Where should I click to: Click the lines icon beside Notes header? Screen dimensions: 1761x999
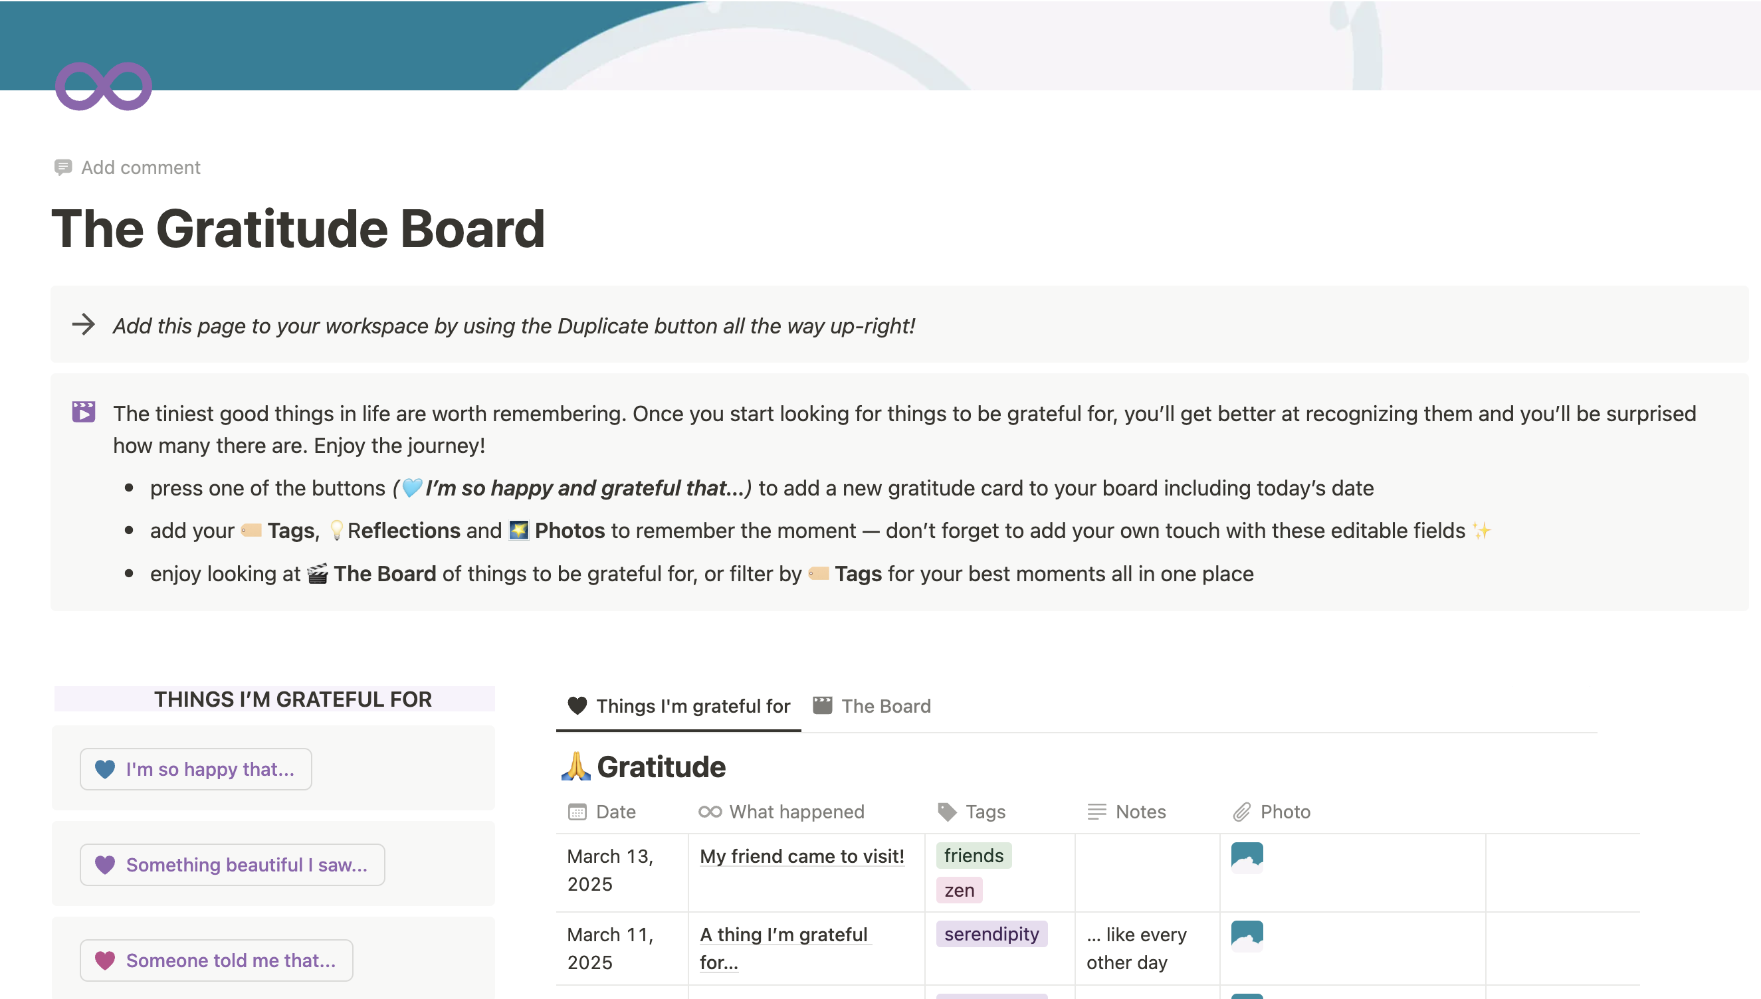tap(1096, 812)
